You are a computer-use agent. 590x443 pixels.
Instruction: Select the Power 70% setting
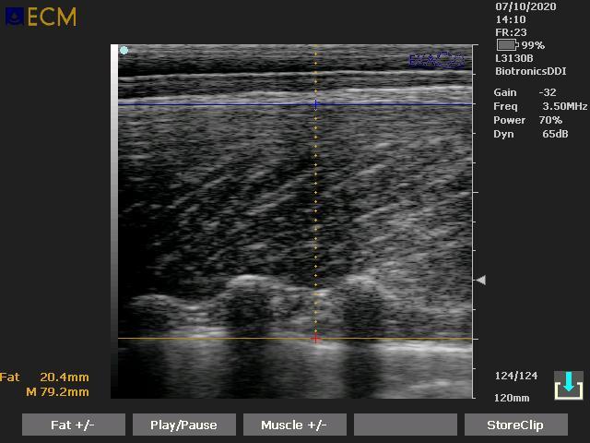(x=527, y=120)
